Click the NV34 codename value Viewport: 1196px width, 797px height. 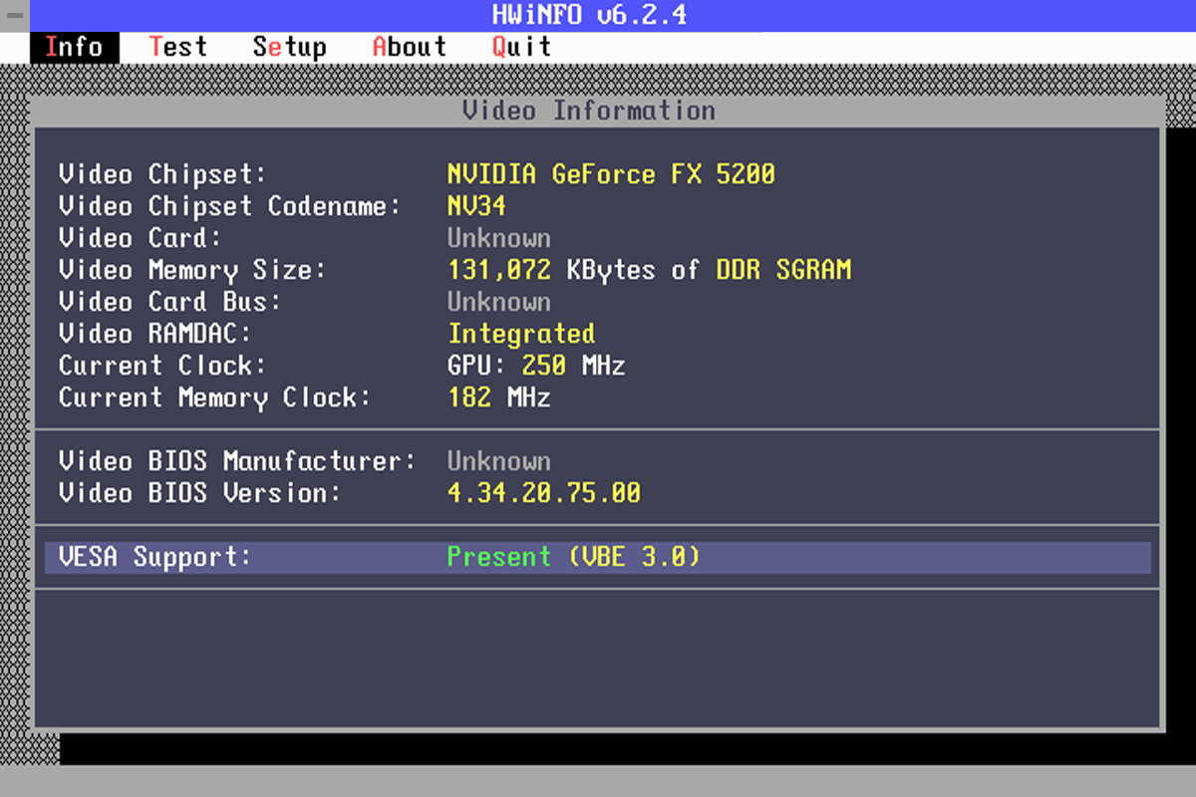(x=476, y=206)
